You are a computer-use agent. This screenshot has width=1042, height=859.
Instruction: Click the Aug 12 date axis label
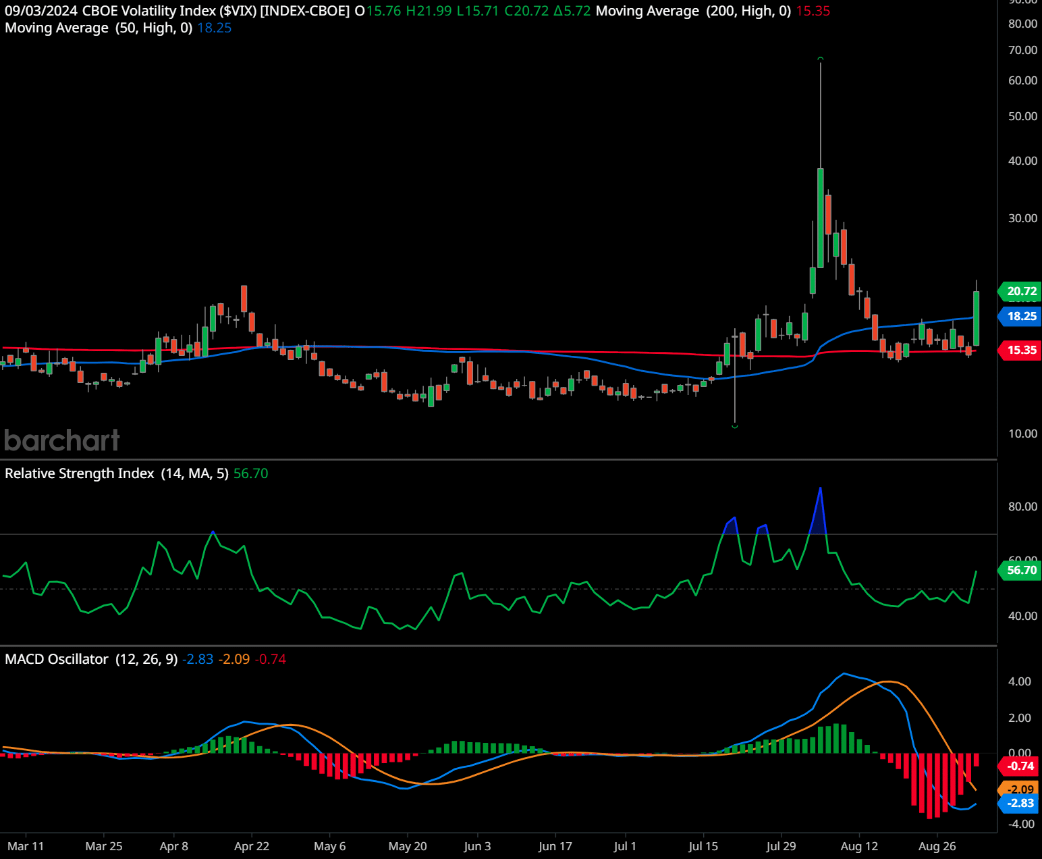pyautogui.click(x=859, y=846)
